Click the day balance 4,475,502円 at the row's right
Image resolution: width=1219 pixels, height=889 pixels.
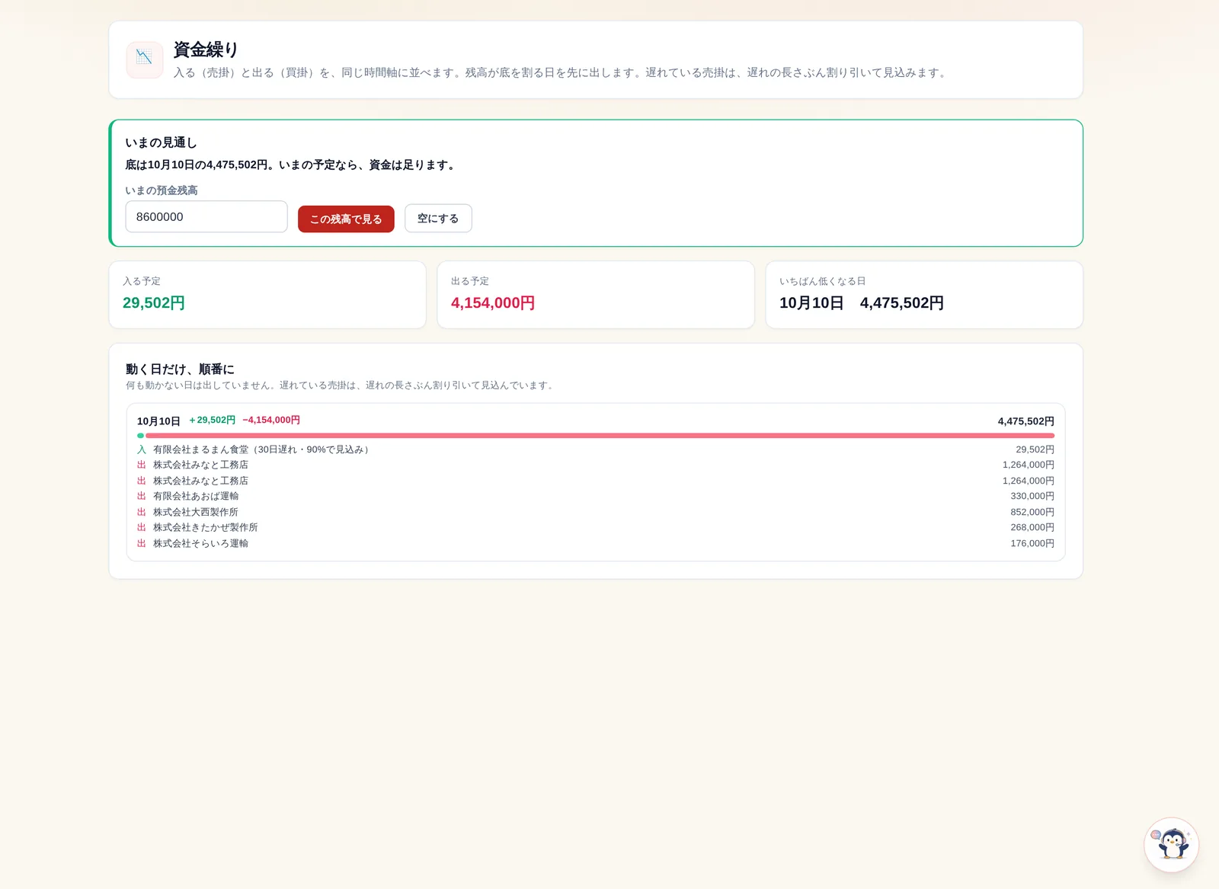tap(1026, 421)
